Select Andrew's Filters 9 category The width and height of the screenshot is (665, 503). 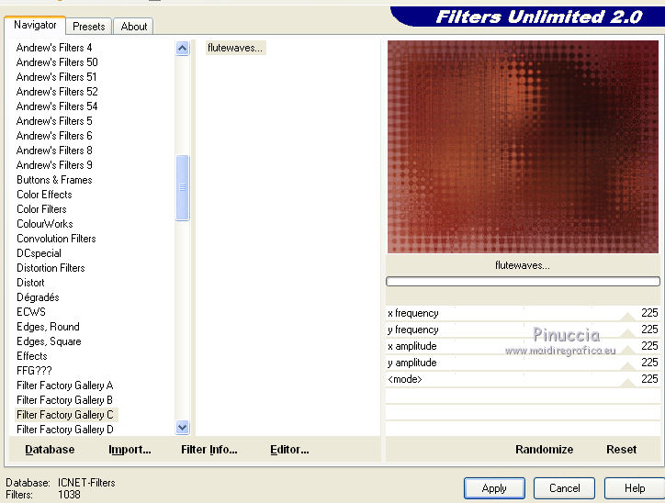(54, 165)
